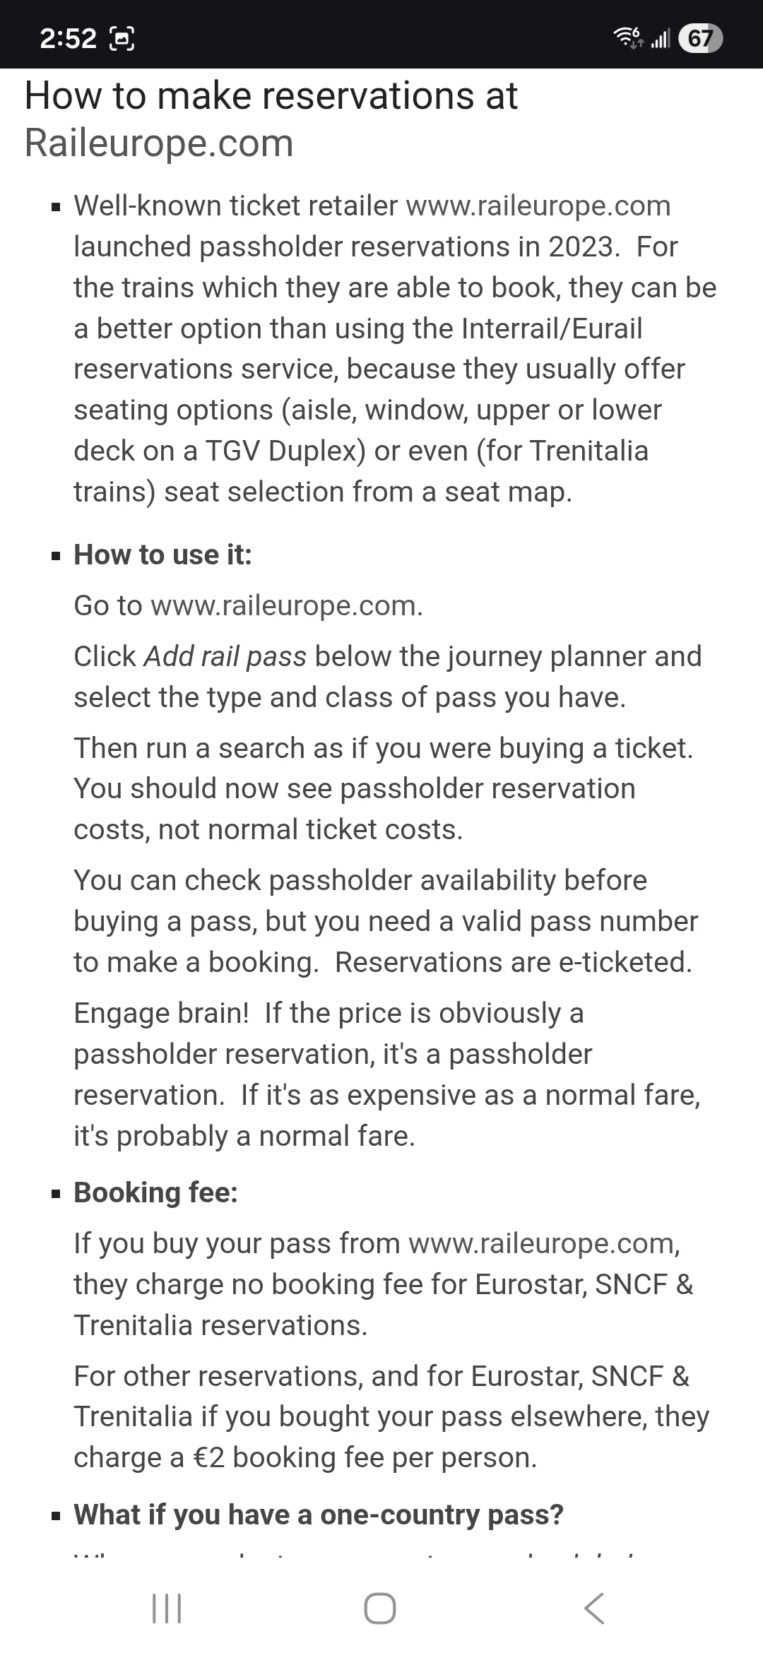Open www.raileurope.com link under Booking fee

point(543,1243)
